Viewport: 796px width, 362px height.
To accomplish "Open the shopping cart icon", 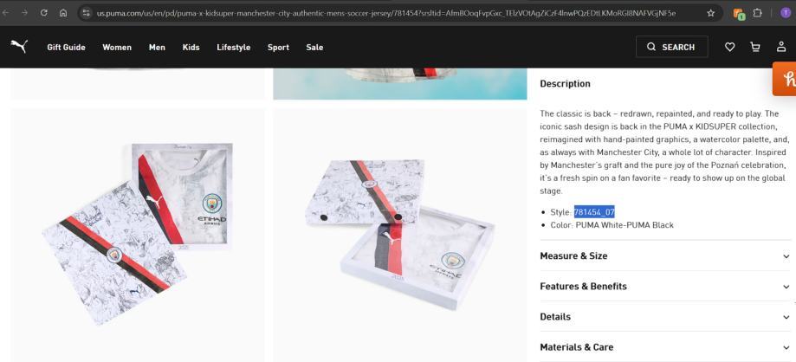I will click(755, 48).
